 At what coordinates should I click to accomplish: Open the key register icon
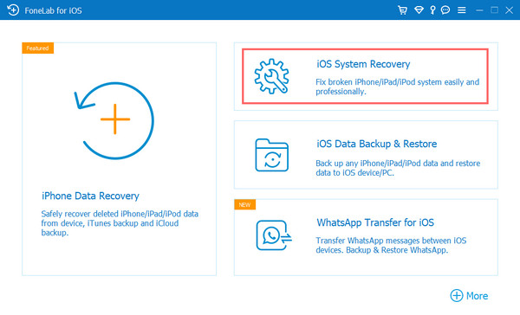point(432,10)
